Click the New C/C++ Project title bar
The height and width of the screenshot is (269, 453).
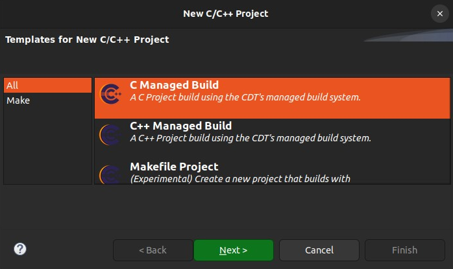coord(226,14)
